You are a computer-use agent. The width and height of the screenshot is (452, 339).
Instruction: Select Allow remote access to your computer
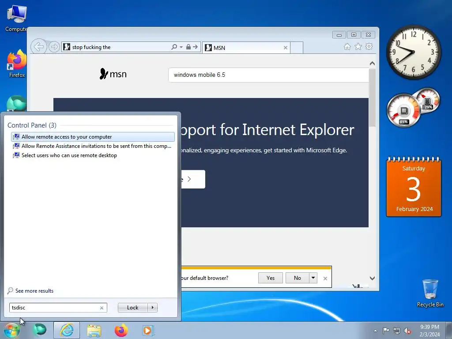click(x=93, y=137)
